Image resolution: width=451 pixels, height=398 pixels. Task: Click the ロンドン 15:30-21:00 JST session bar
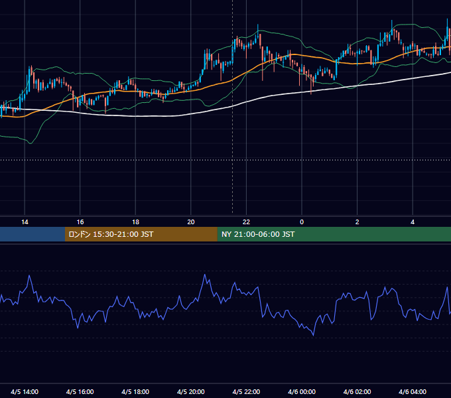click(x=141, y=234)
